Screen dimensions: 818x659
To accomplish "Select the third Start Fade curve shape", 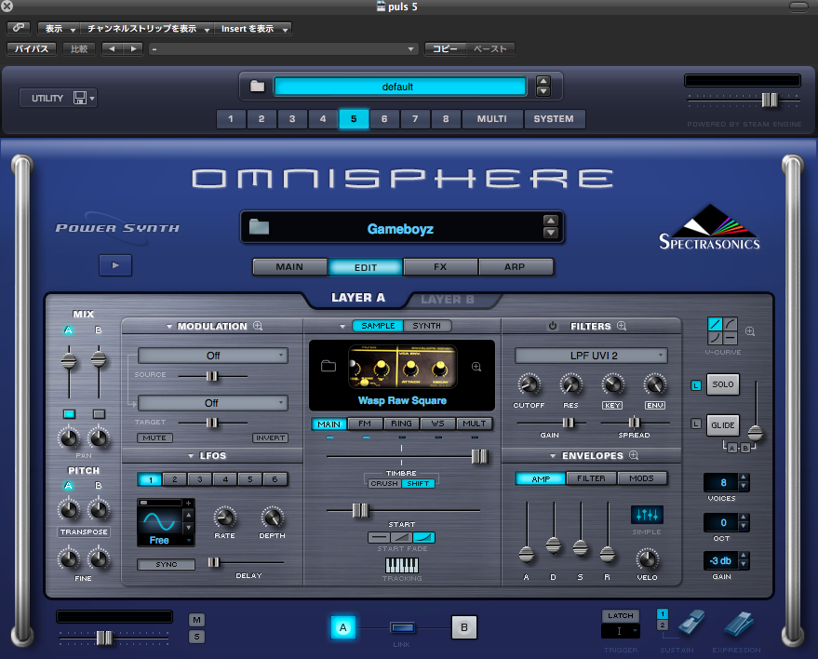I will point(424,537).
